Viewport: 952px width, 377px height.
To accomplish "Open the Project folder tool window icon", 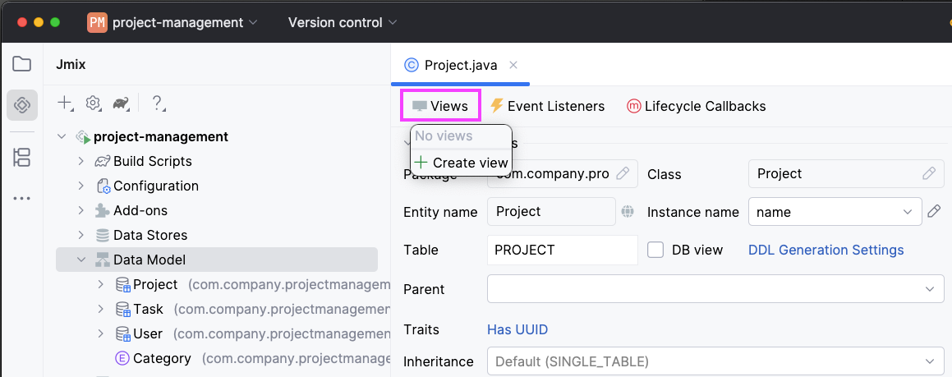I will coord(22,64).
